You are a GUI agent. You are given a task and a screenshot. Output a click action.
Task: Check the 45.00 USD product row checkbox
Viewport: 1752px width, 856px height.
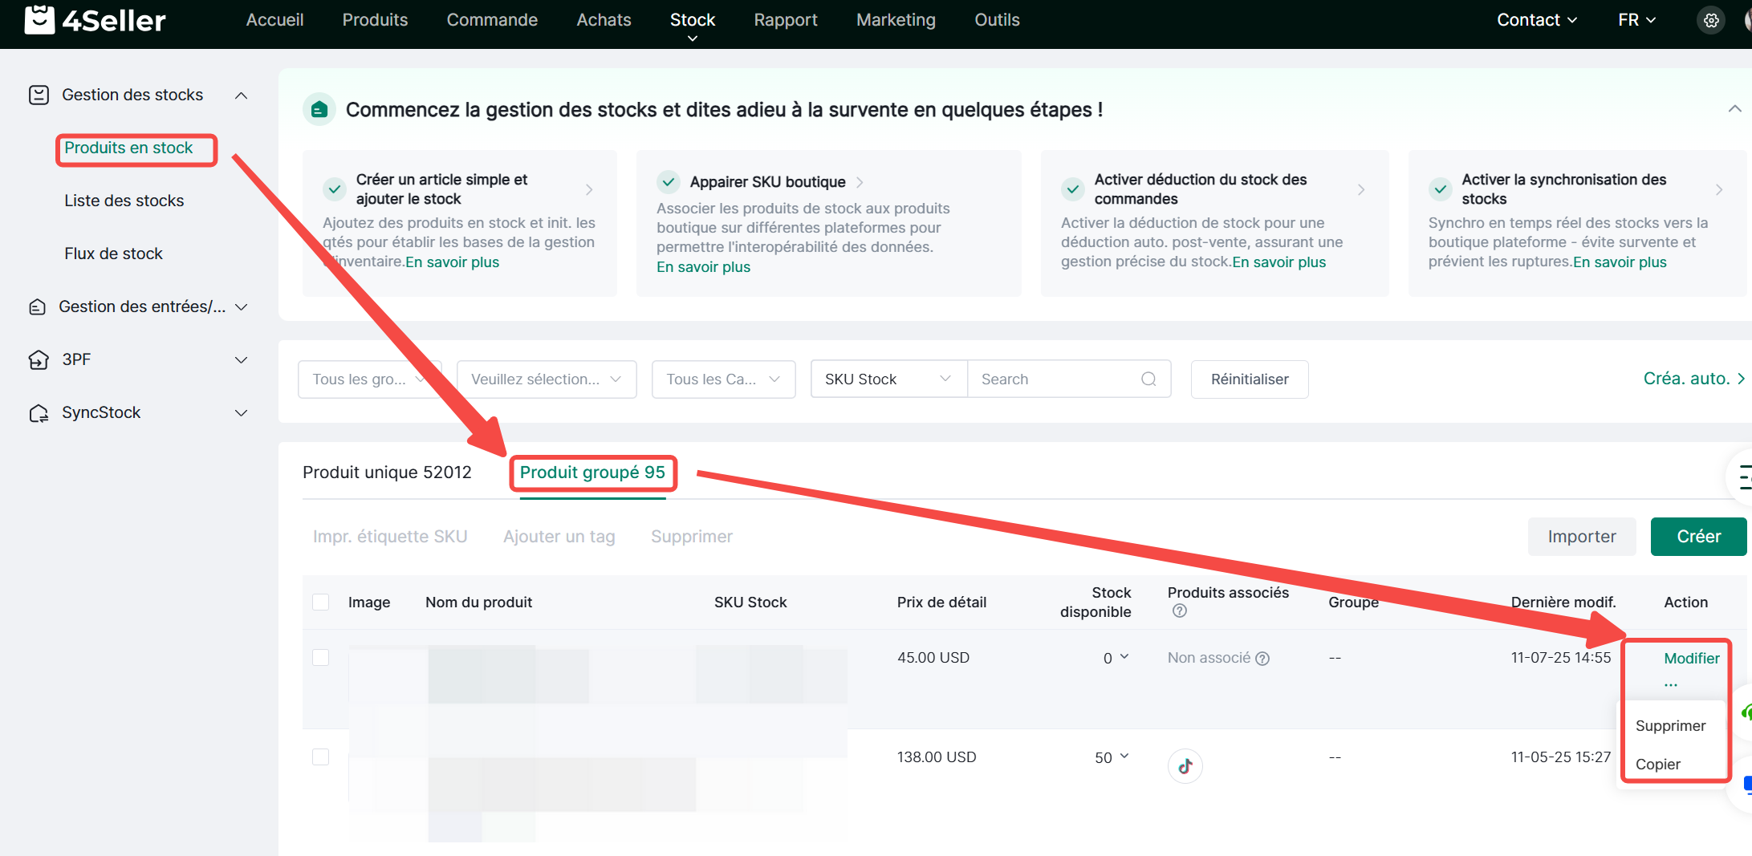321,658
